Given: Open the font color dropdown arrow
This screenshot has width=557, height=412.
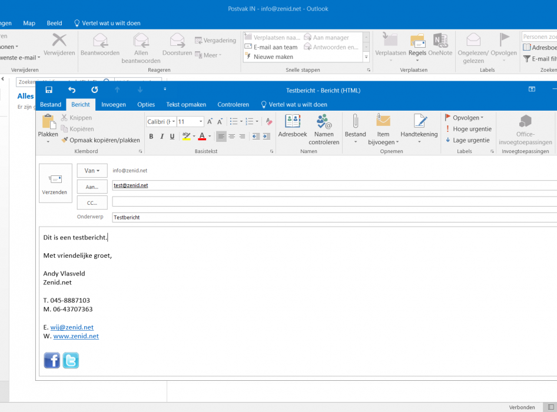Looking at the screenshot, I should [x=210, y=137].
